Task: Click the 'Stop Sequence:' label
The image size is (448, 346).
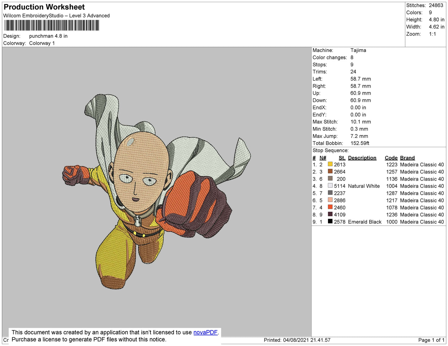Action: (x=330, y=150)
